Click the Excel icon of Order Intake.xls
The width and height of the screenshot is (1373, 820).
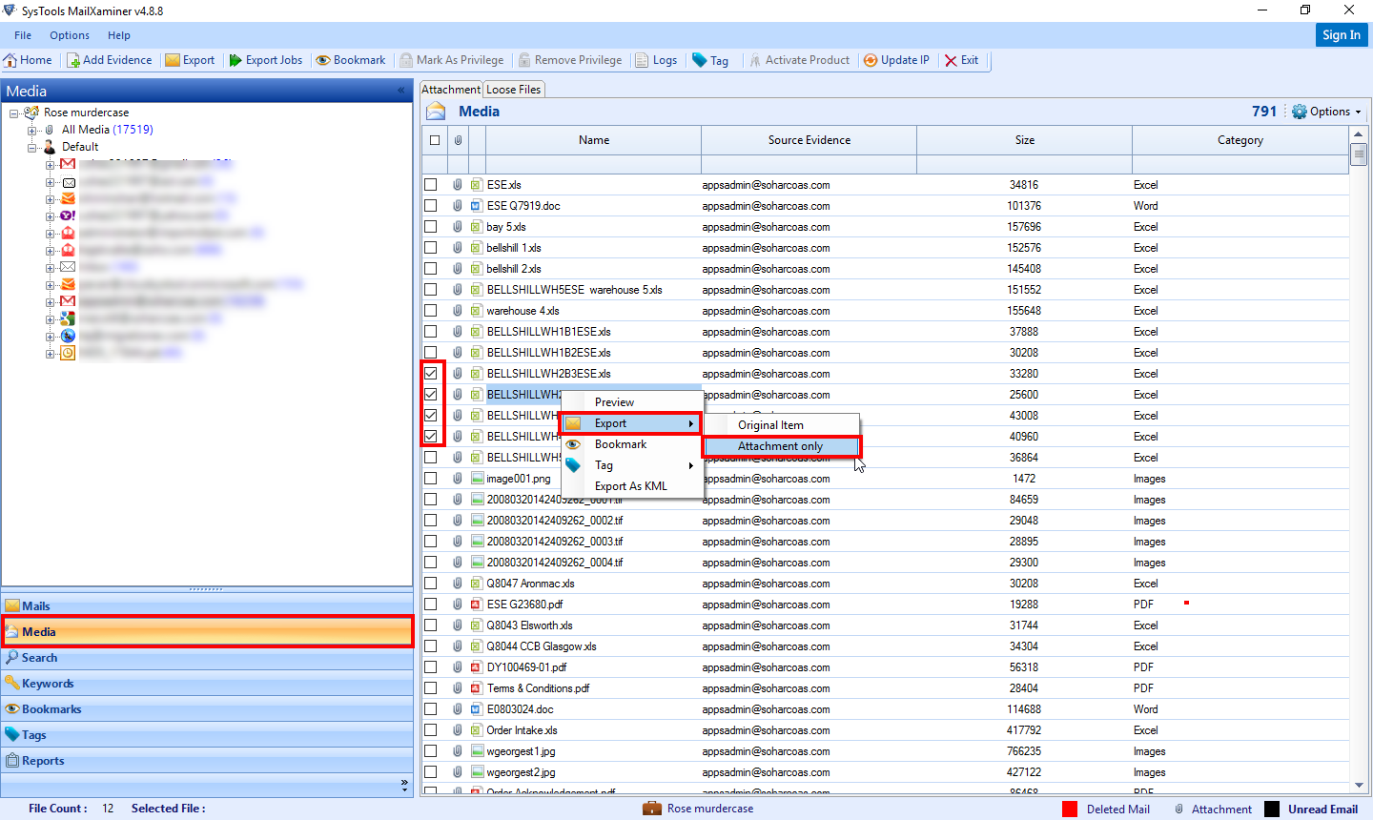point(476,730)
